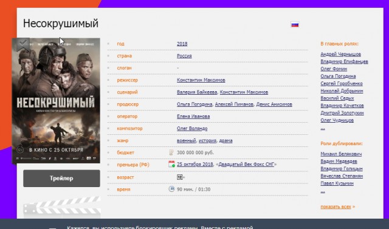Screen dimensions: 389x229
Task: Open producer Денис Анисимов link
Action: 274,104
